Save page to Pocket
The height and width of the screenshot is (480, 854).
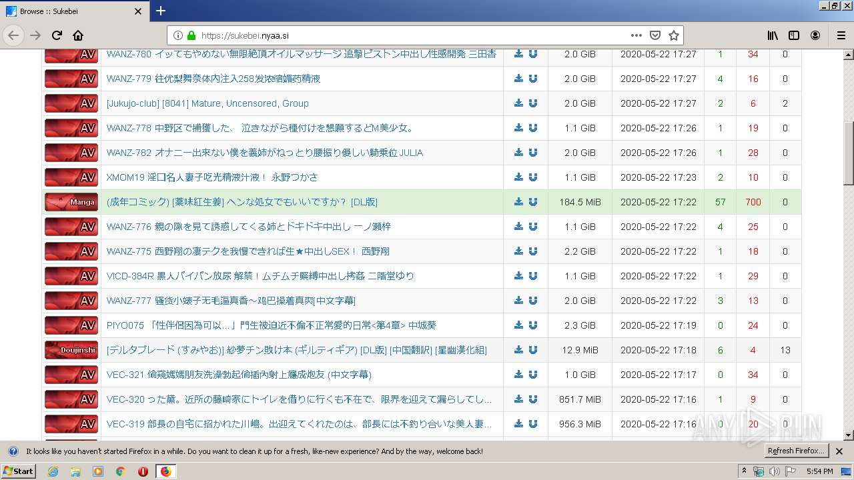655,35
